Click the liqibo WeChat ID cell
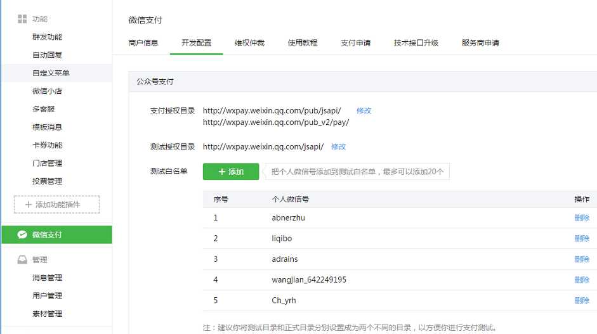This screenshot has height=334, width=597. click(x=282, y=238)
